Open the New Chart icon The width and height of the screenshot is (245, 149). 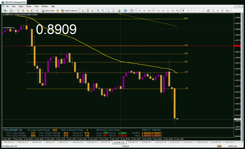pyautogui.click(x=5, y=11)
